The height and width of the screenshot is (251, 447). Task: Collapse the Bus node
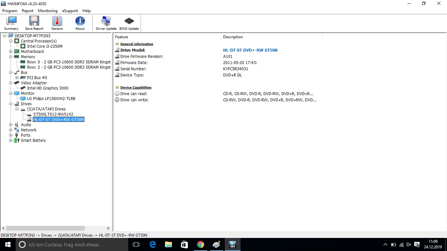point(10,73)
